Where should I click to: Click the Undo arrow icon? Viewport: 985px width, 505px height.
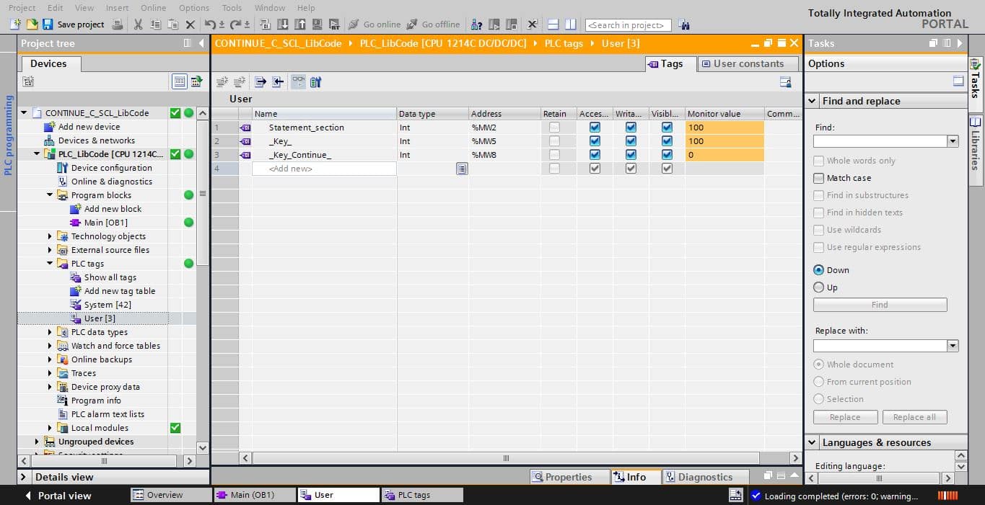pyautogui.click(x=210, y=24)
